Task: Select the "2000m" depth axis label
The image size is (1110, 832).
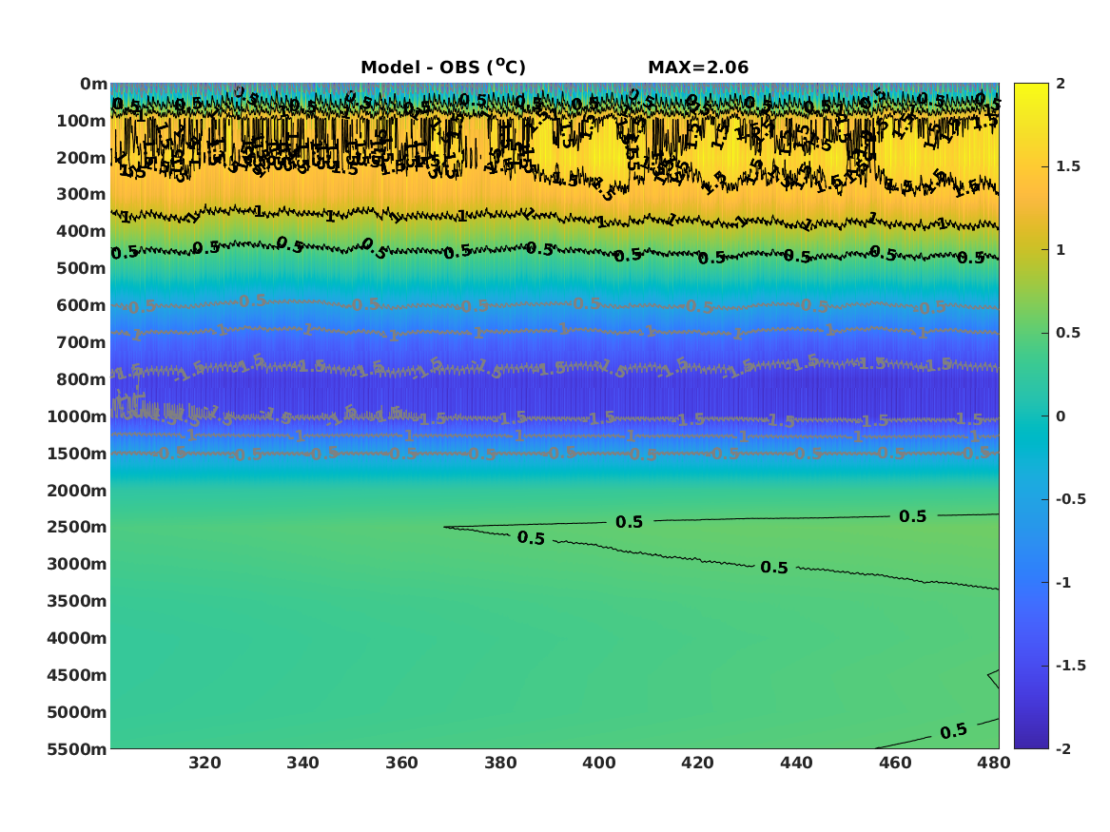Action: [x=77, y=491]
